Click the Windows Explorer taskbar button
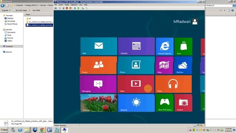 [x=28, y=130]
